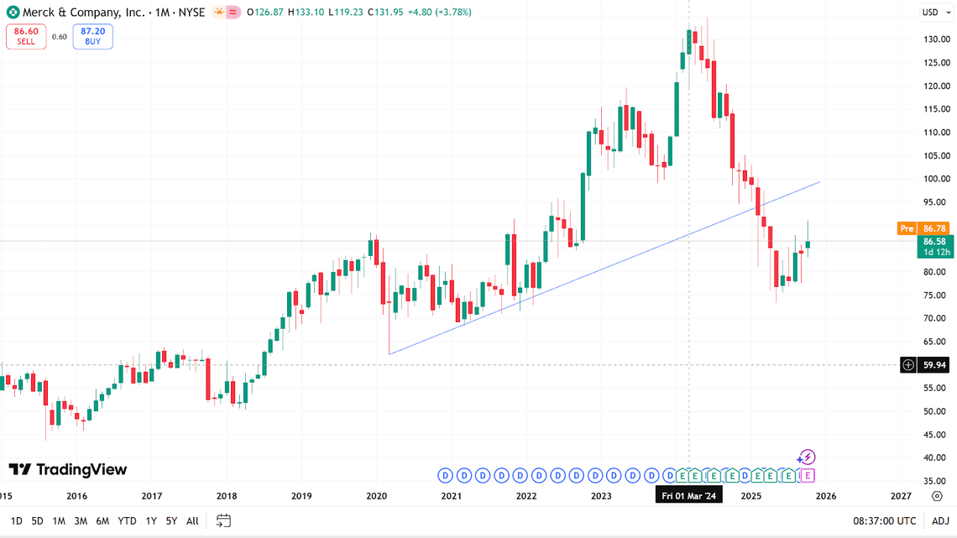The height and width of the screenshot is (538, 957).
Task: Click the first dividend marker near 2021
Action: point(445,476)
